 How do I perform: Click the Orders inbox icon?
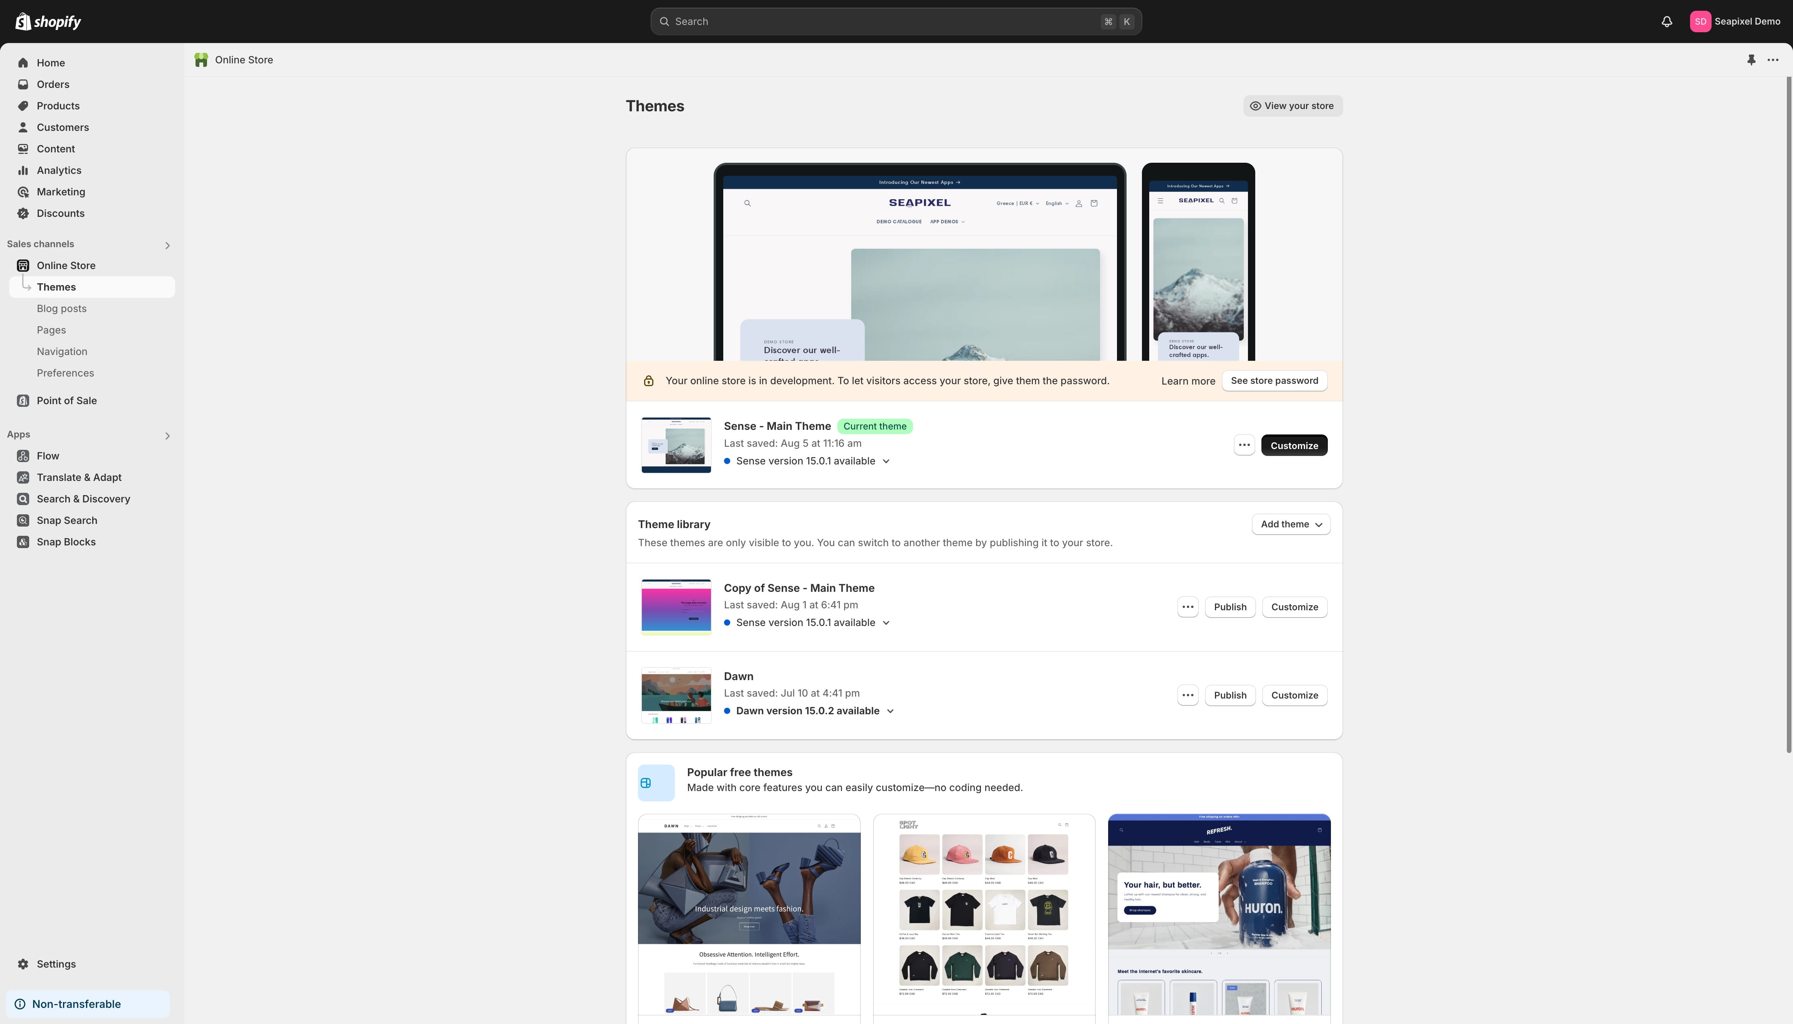(23, 84)
